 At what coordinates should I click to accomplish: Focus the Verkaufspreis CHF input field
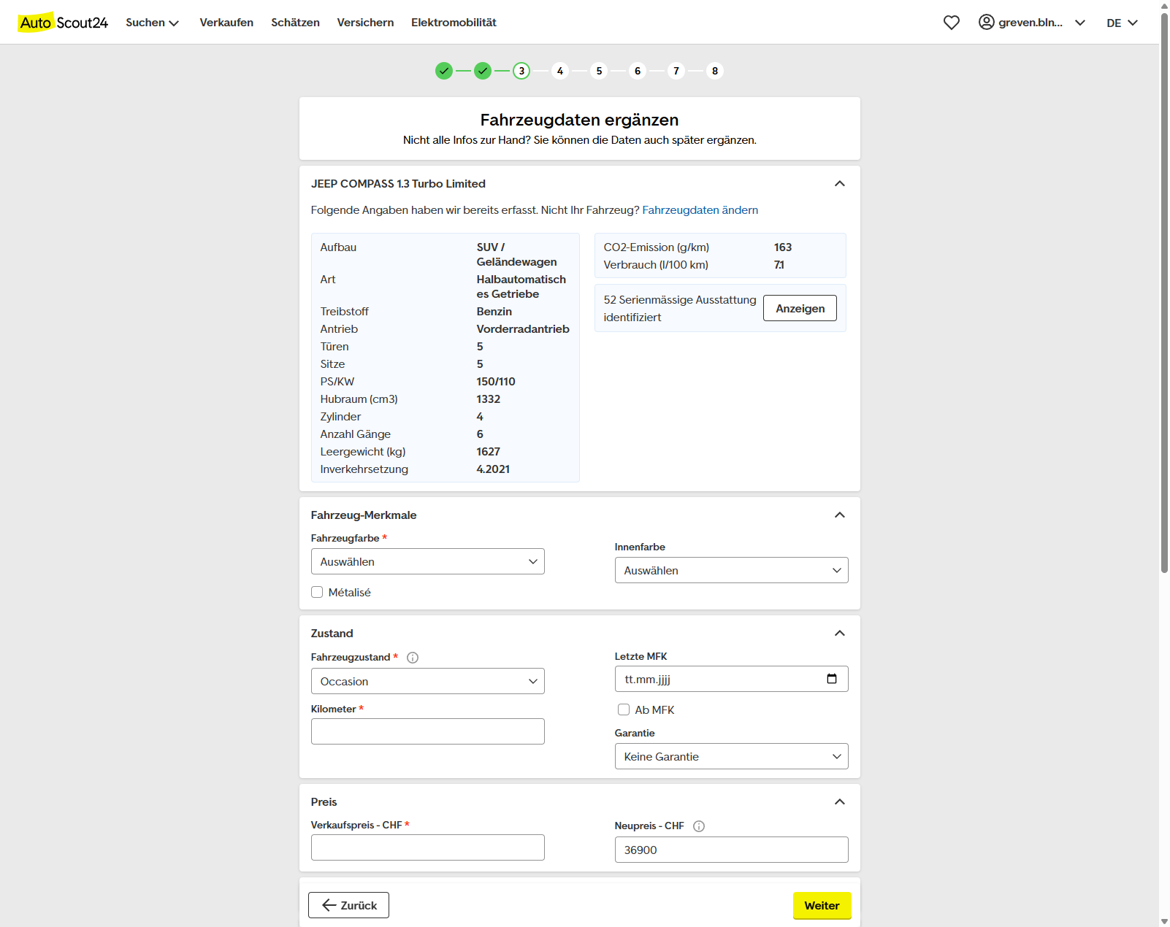(x=428, y=847)
